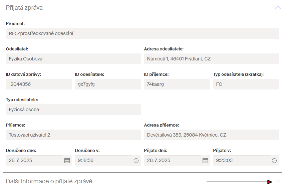Select Typ odesílatele field Fyzická osoba
Image resolution: width=285 pixels, height=195 pixels.
tap(73, 110)
